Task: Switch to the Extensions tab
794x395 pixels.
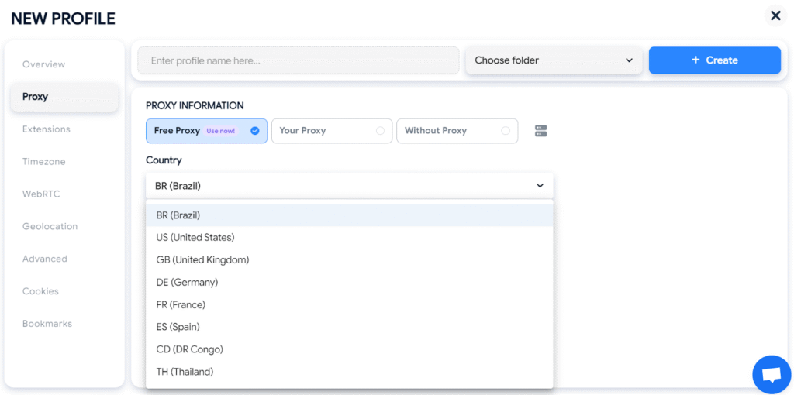Action: [47, 129]
